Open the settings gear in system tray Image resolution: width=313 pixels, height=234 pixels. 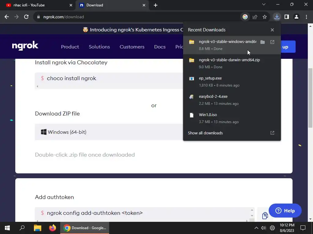point(272,228)
